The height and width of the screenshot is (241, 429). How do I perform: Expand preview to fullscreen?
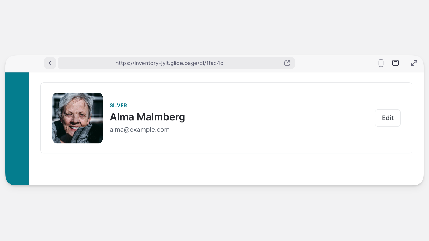(x=414, y=63)
